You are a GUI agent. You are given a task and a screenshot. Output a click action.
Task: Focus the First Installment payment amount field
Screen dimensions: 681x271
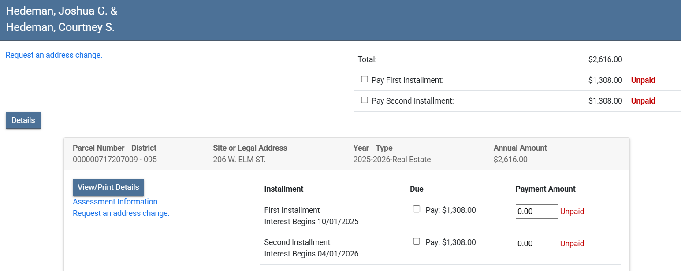[536, 212]
